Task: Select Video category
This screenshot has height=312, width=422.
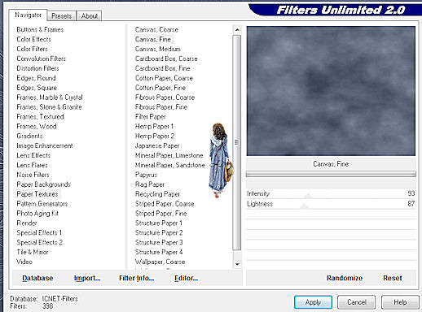Action: pos(24,262)
